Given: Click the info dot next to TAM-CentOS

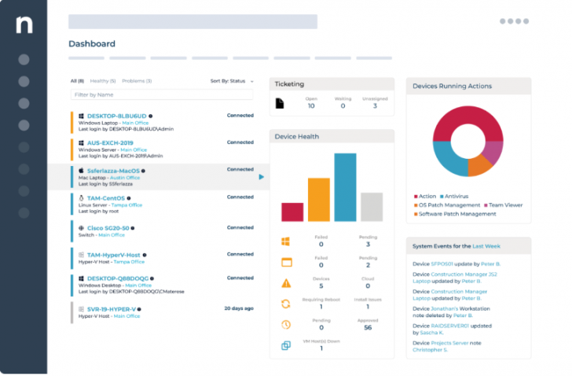Looking at the screenshot, I should 129,198.
